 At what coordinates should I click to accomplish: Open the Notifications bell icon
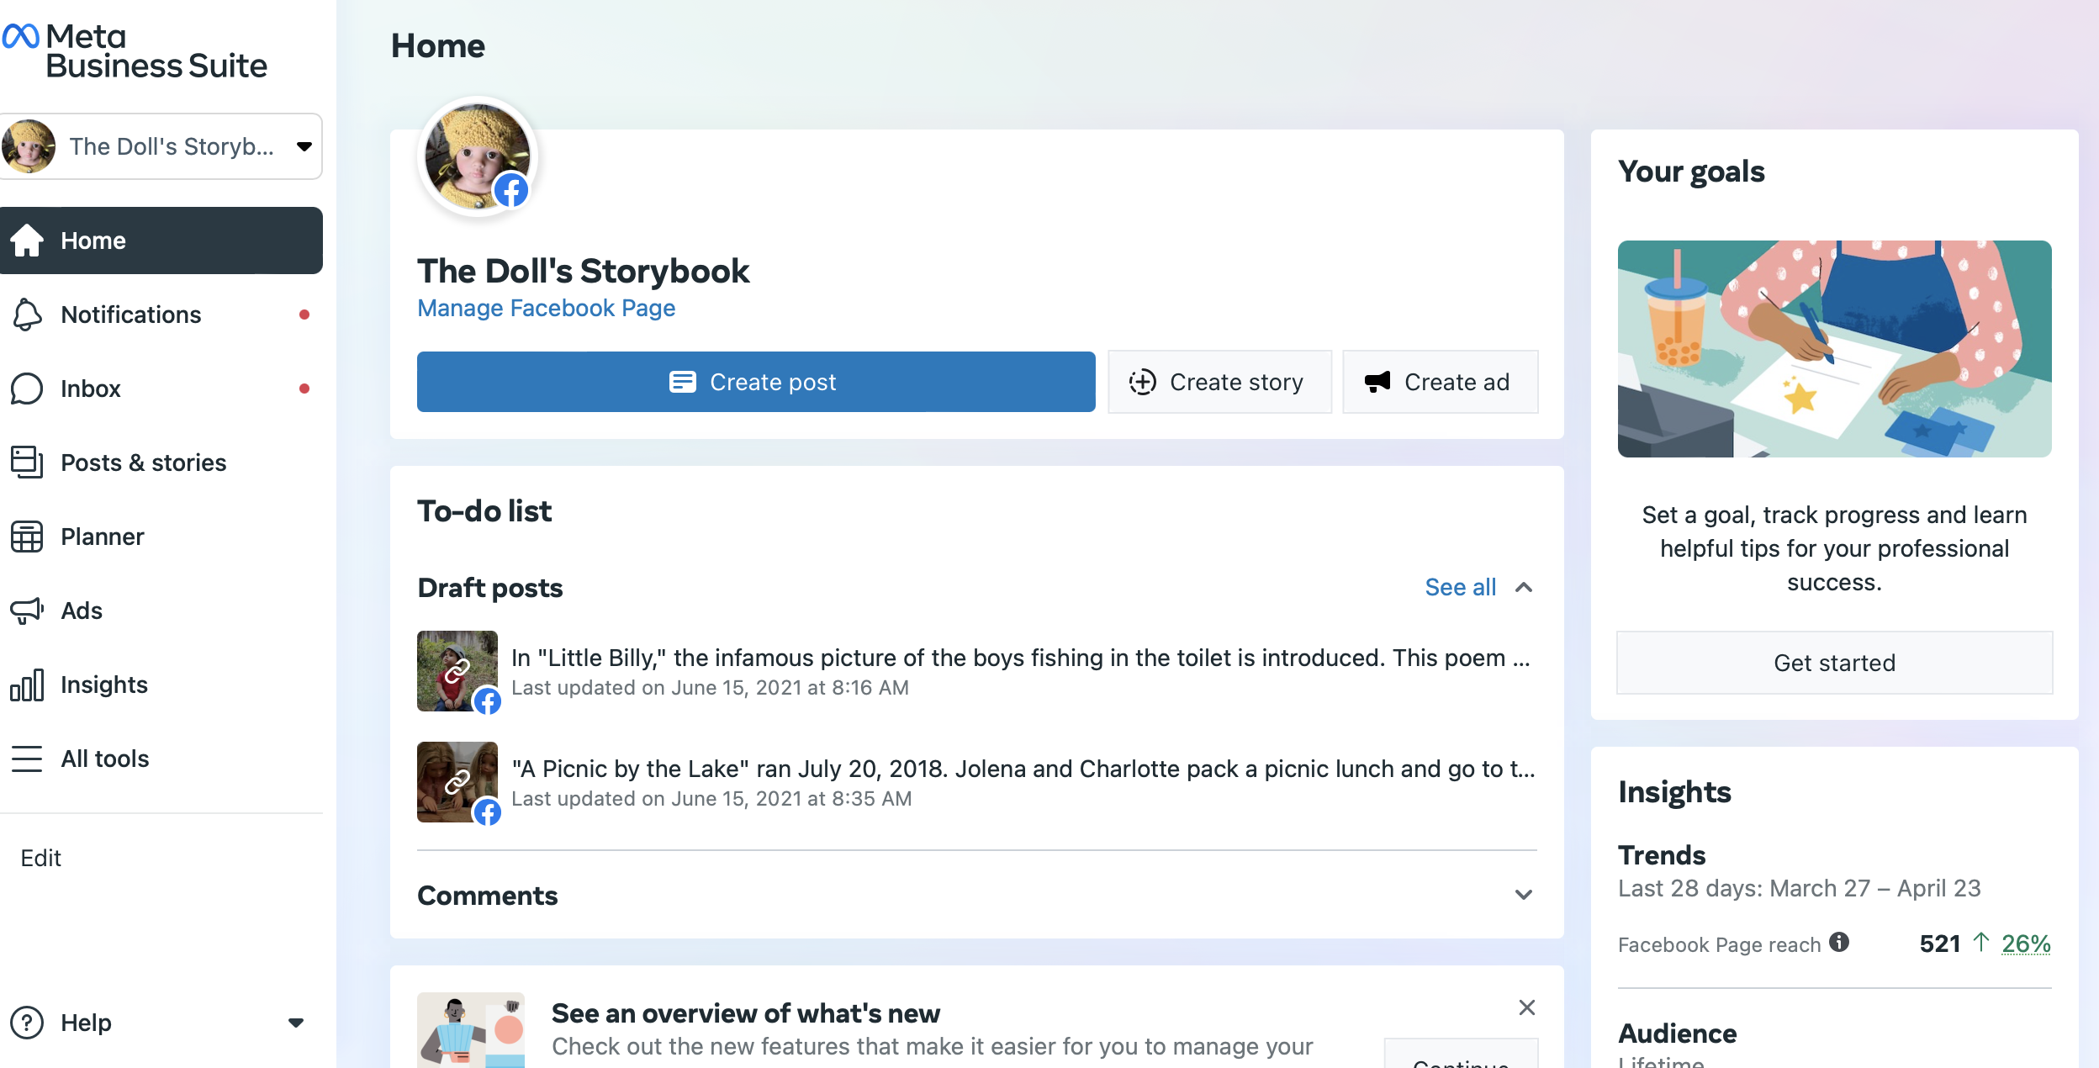tap(27, 315)
